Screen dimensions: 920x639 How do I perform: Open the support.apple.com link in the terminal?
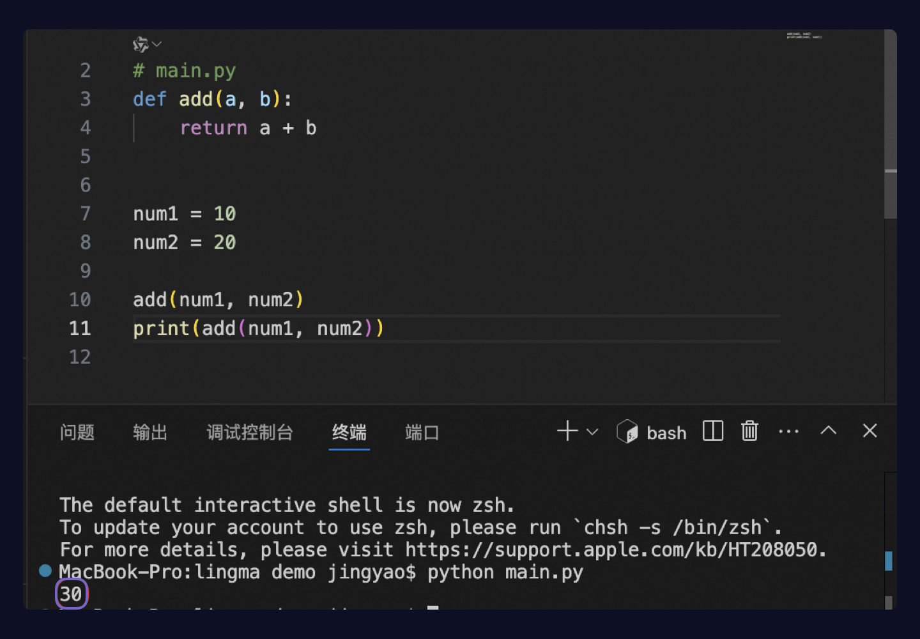coord(611,550)
